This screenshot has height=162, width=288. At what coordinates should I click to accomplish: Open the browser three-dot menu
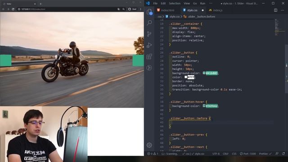(141, 9)
